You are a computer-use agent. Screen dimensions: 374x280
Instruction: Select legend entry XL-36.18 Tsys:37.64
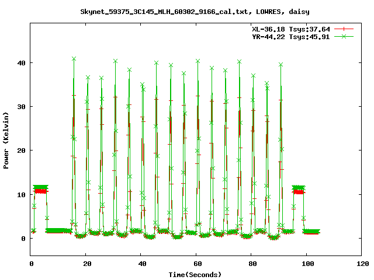(291, 29)
